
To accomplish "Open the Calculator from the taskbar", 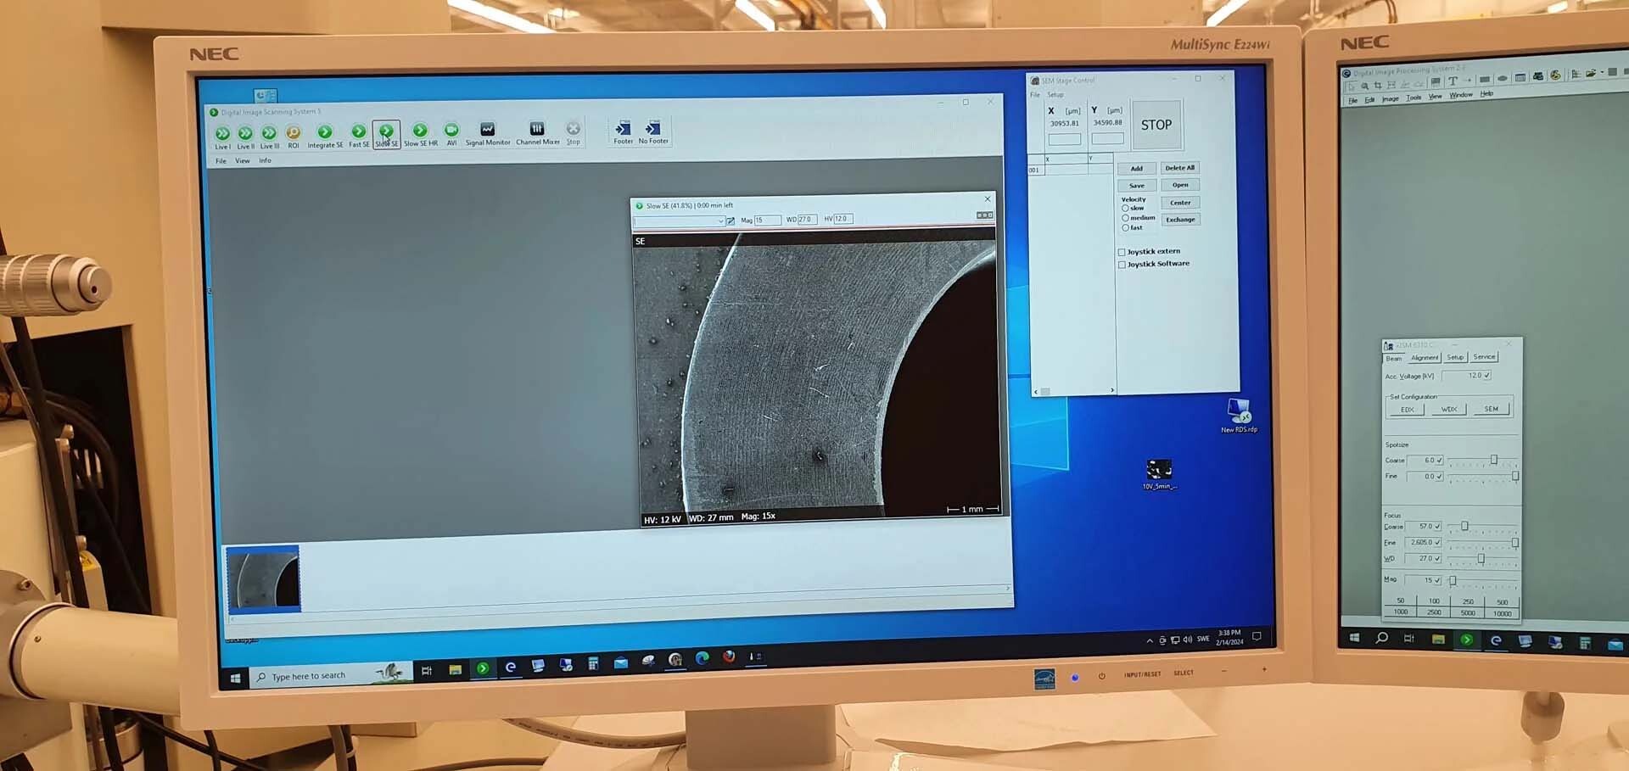I will (x=593, y=663).
